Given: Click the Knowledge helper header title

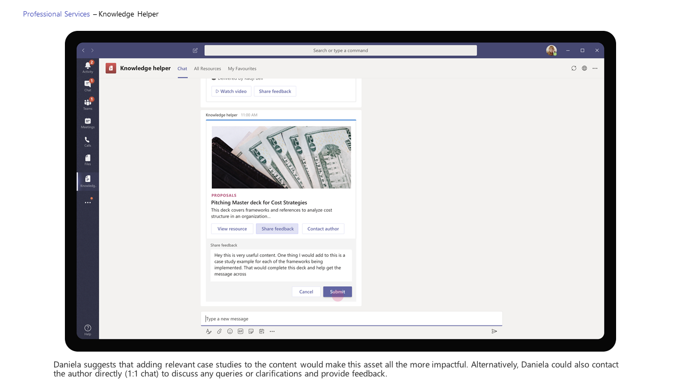Looking at the screenshot, I should click(x=145, y=68).
